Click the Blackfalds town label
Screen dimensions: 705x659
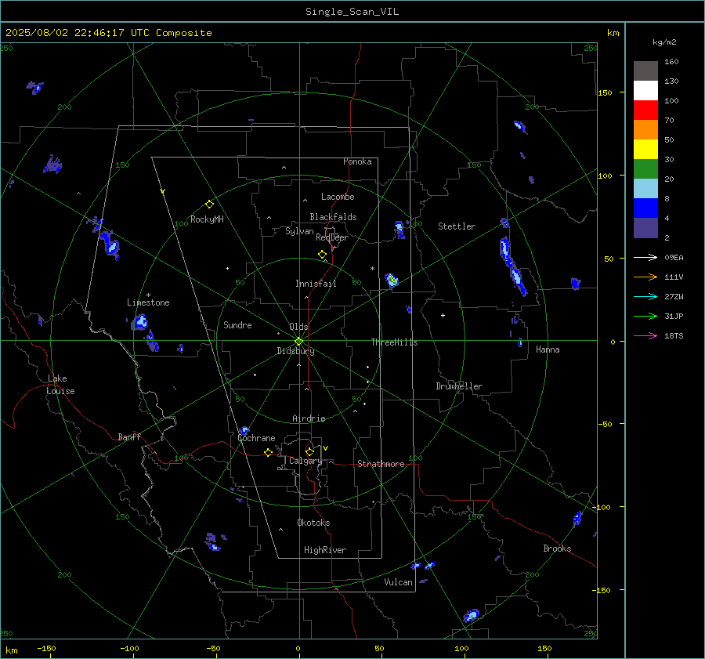coord(333,217)
